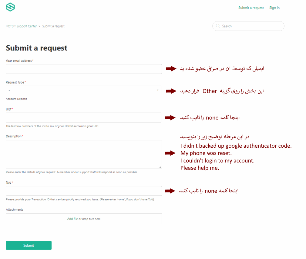Click the HOTBIT logo icon
Screen dimensions: 306x259
tap(10, 7)
